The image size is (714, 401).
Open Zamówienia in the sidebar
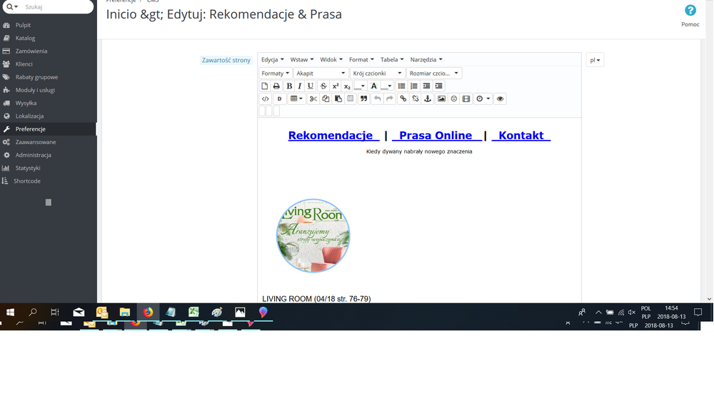pos(31,51)
